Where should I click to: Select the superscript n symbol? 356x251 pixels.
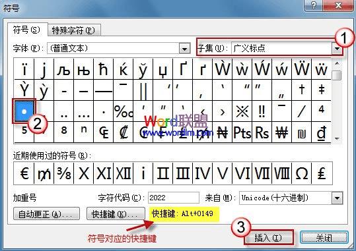pos(83,132)
